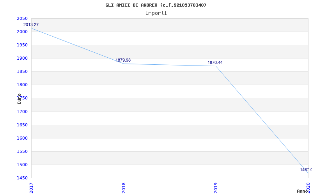Click the 2050 y-axis value

22,18
